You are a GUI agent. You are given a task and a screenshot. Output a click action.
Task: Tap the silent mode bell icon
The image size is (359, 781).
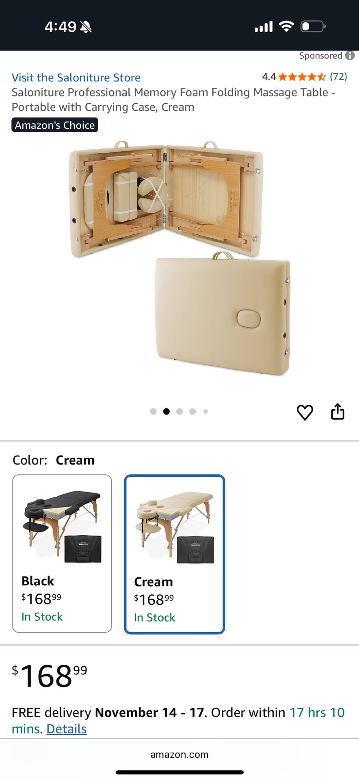click(x=86, y=27)
